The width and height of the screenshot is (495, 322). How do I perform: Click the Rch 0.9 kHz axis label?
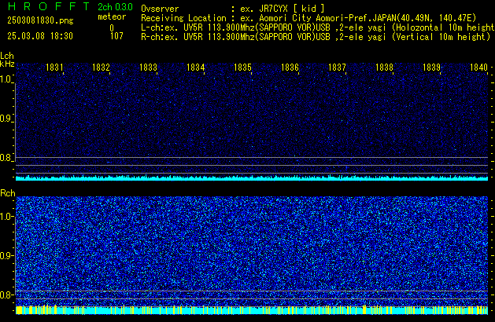[6, 255]
